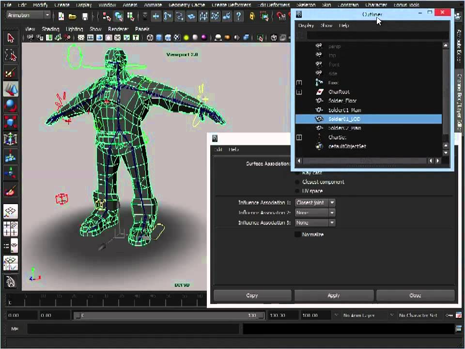The height and width of the screenshot is (349, 465).
Task: Open the Create Deformers menu
Action: click(232, 5)
